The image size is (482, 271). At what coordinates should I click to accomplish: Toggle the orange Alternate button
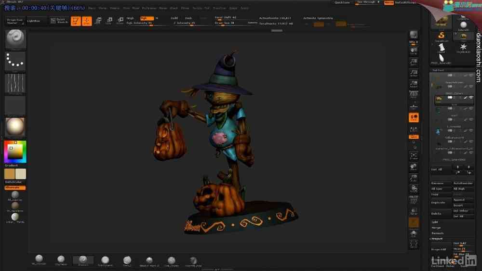pos(15,187)
